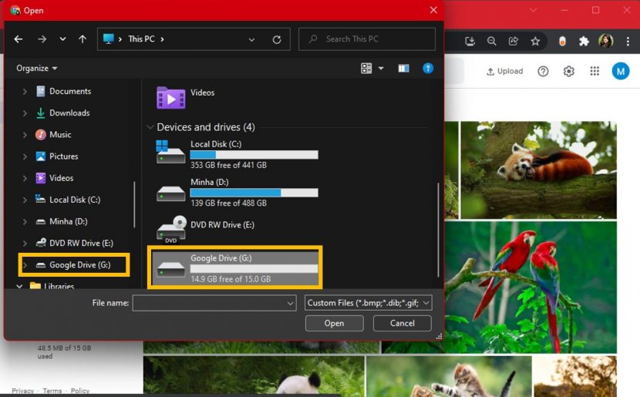Expand sidebar Google Drive (G:) node
The height and width of the screenshot is (397, 640).
click(25, 265)
